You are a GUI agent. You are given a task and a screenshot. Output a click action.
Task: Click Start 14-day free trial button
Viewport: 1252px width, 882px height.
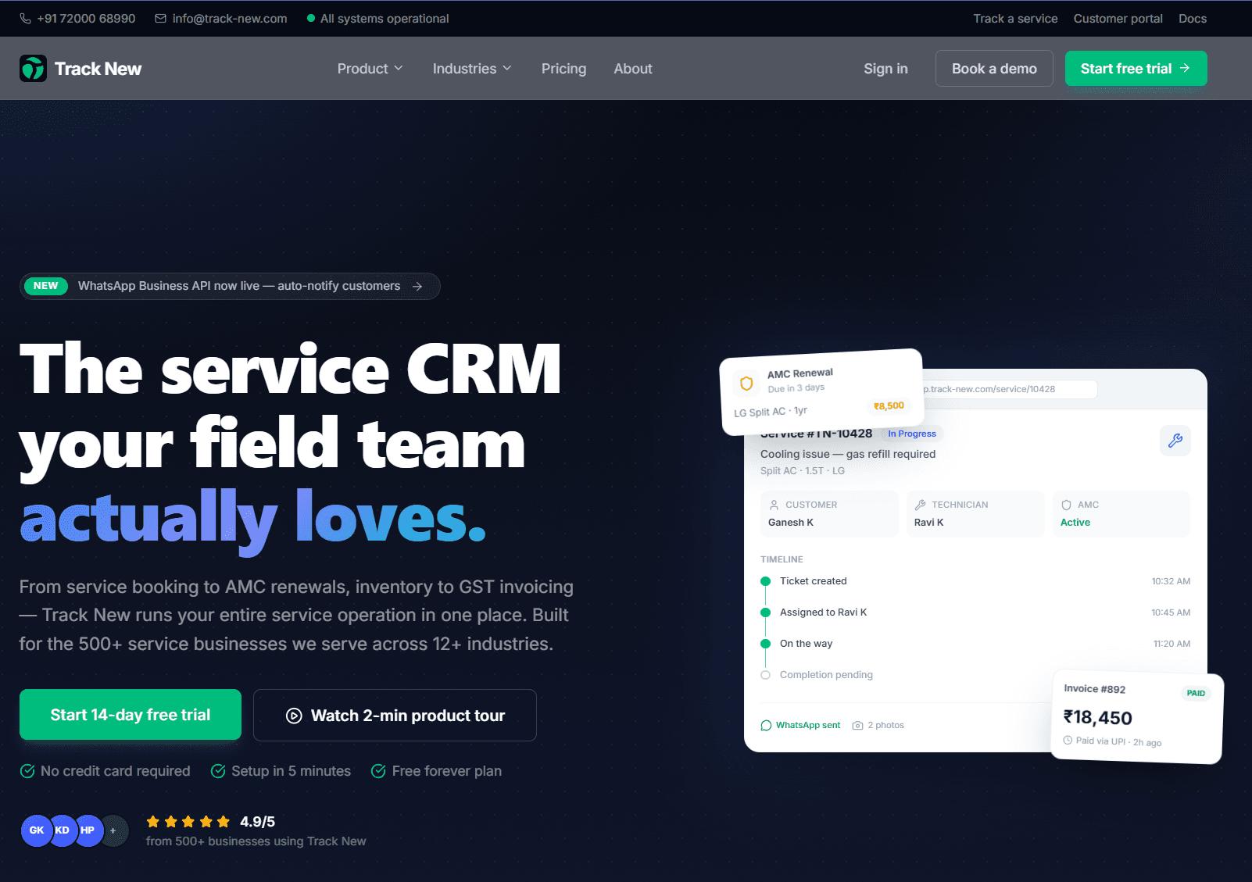click(x=131, y=715)
